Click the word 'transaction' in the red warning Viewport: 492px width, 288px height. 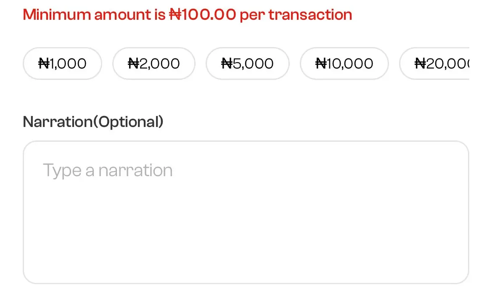[310, 15]
